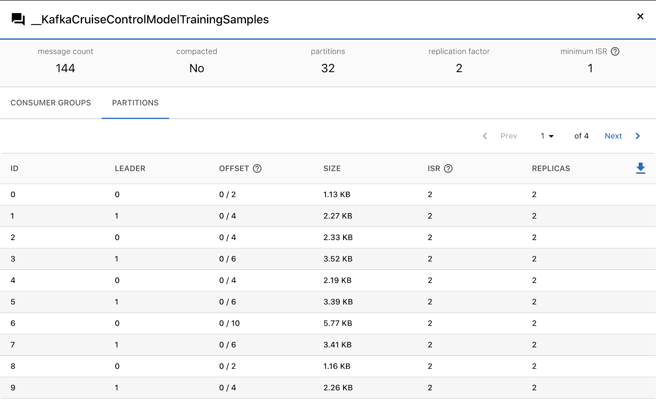Open the page number dropdown
656x404 pixels.
click(547, 136)
